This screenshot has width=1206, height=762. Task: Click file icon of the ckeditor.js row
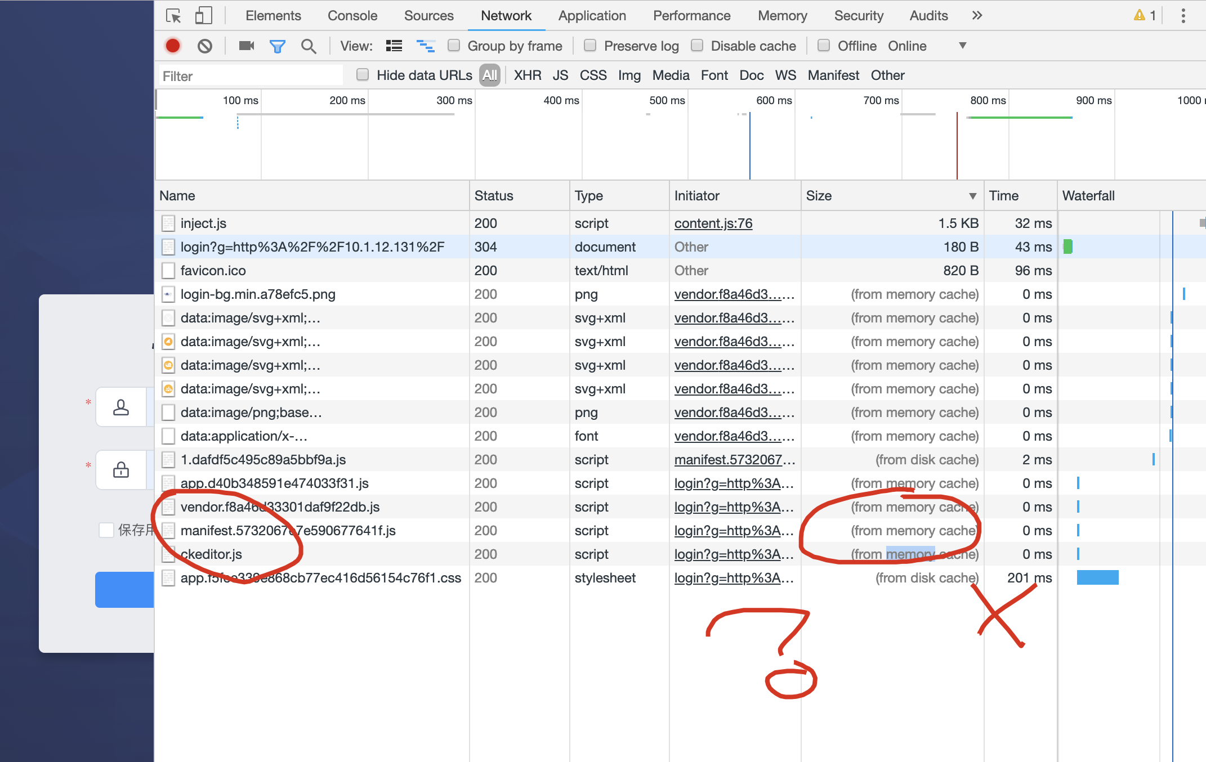(x=168, y=554)
